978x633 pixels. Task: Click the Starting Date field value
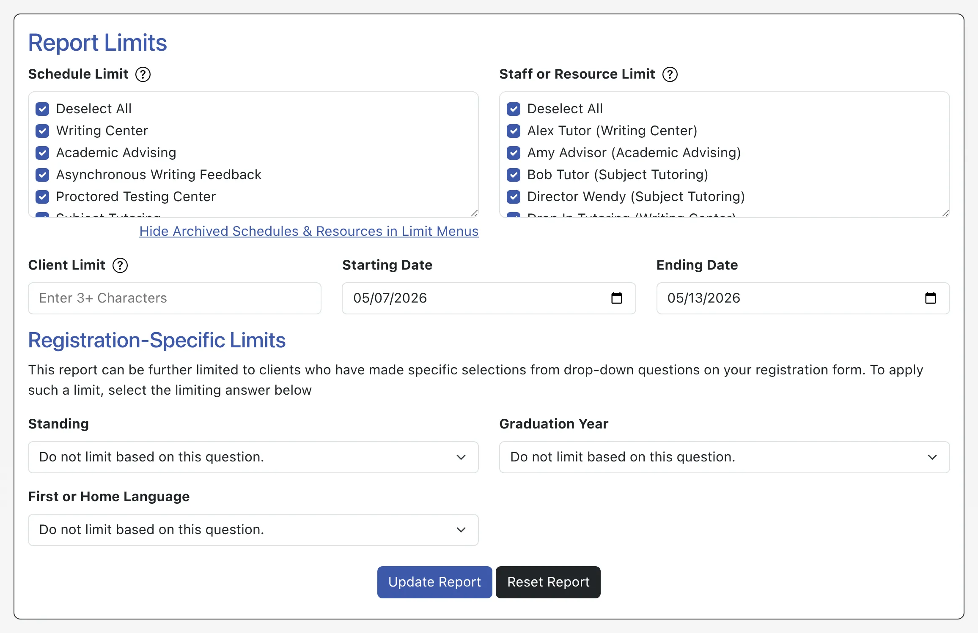pos(390,298)
